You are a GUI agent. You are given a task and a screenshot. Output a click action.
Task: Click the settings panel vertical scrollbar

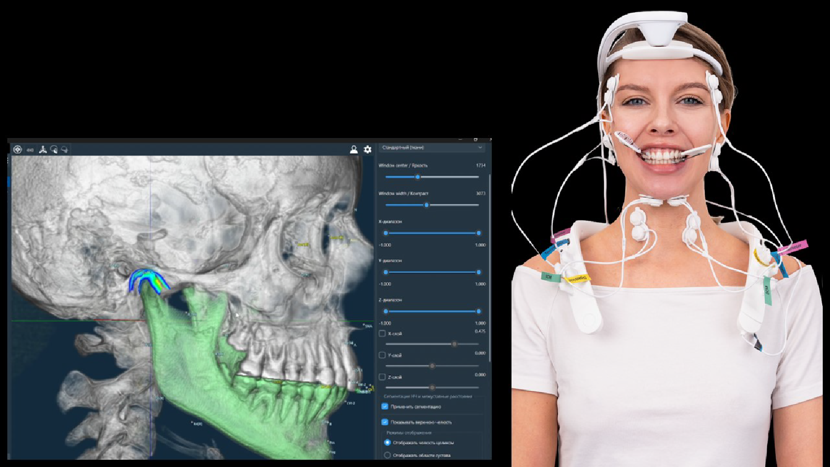(490, 259)
